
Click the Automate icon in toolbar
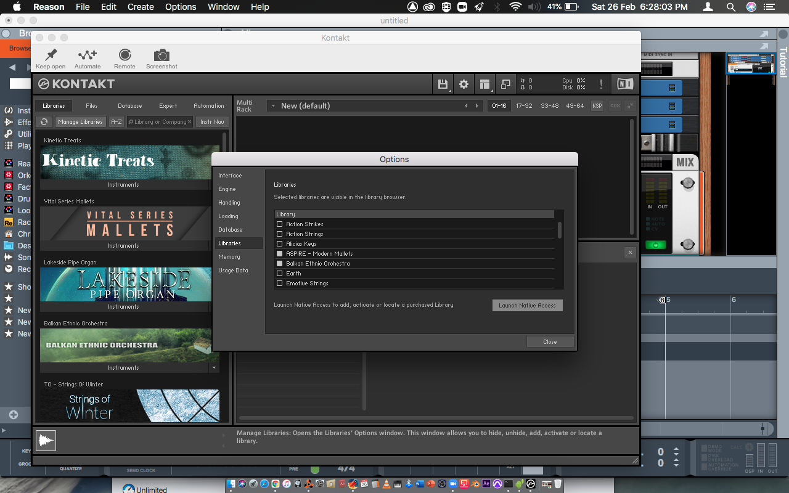coord(88,55)
